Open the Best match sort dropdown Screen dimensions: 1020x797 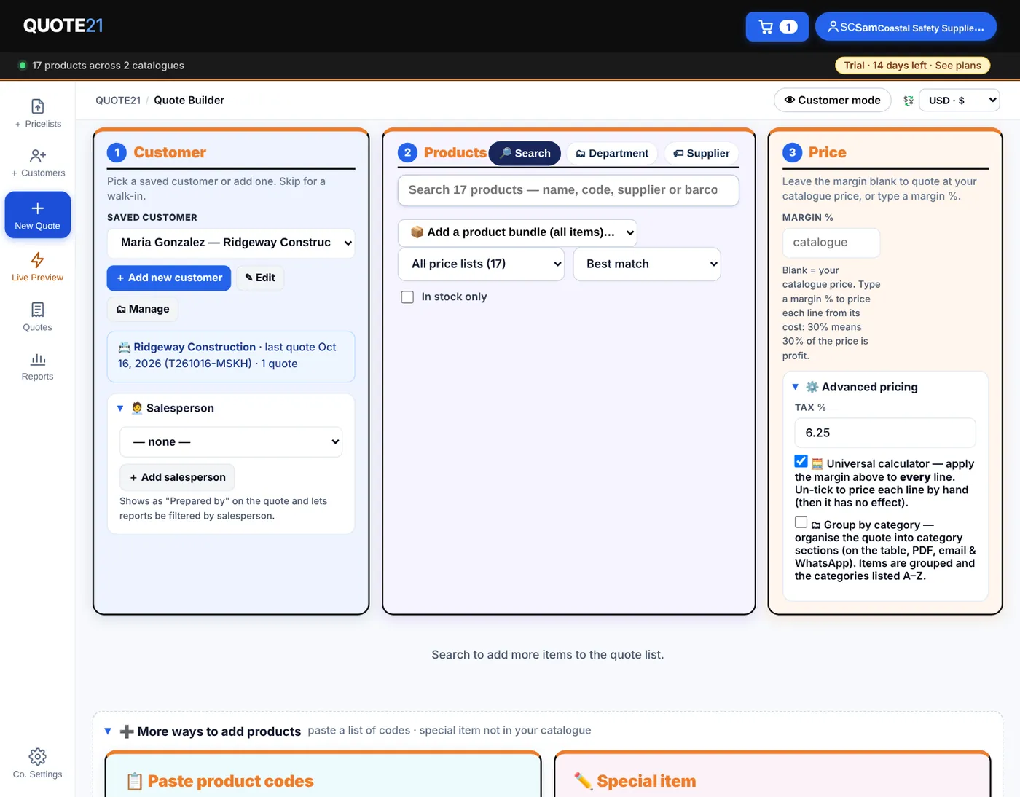click(647, 264)
